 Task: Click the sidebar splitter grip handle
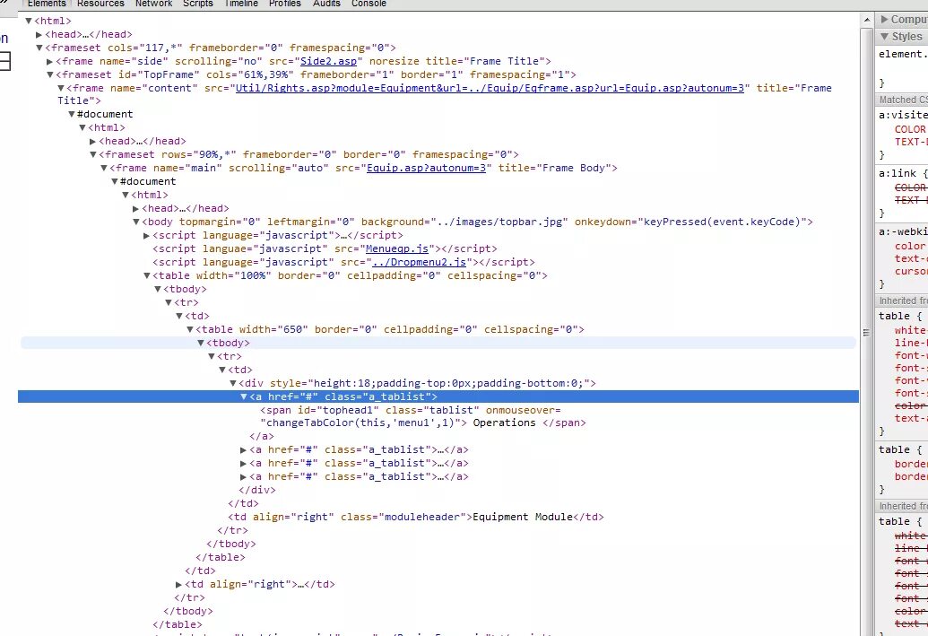866,333
